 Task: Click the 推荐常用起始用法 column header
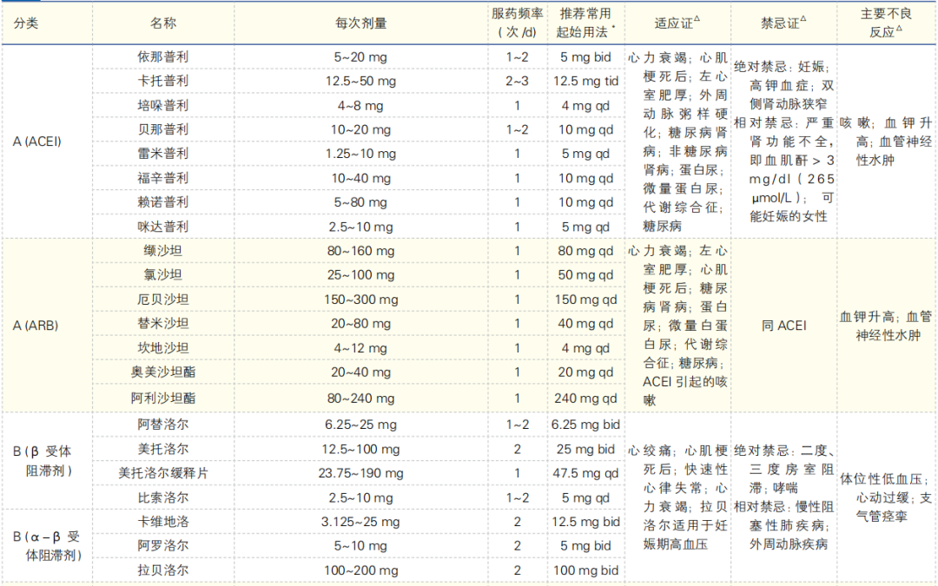click(585, 23)
